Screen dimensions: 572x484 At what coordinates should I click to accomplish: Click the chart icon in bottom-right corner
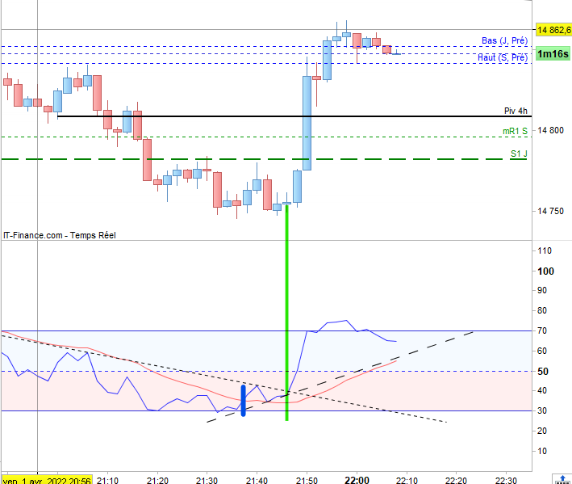coord(562,479)
